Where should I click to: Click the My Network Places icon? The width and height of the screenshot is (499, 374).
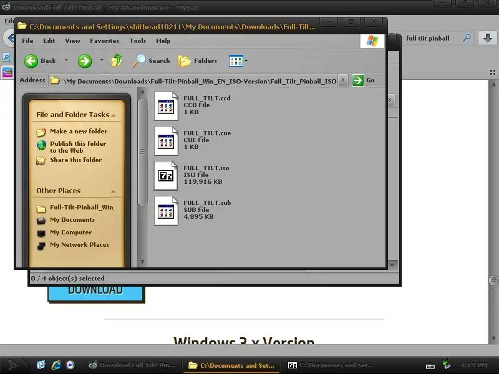click(x=41, y=246)
